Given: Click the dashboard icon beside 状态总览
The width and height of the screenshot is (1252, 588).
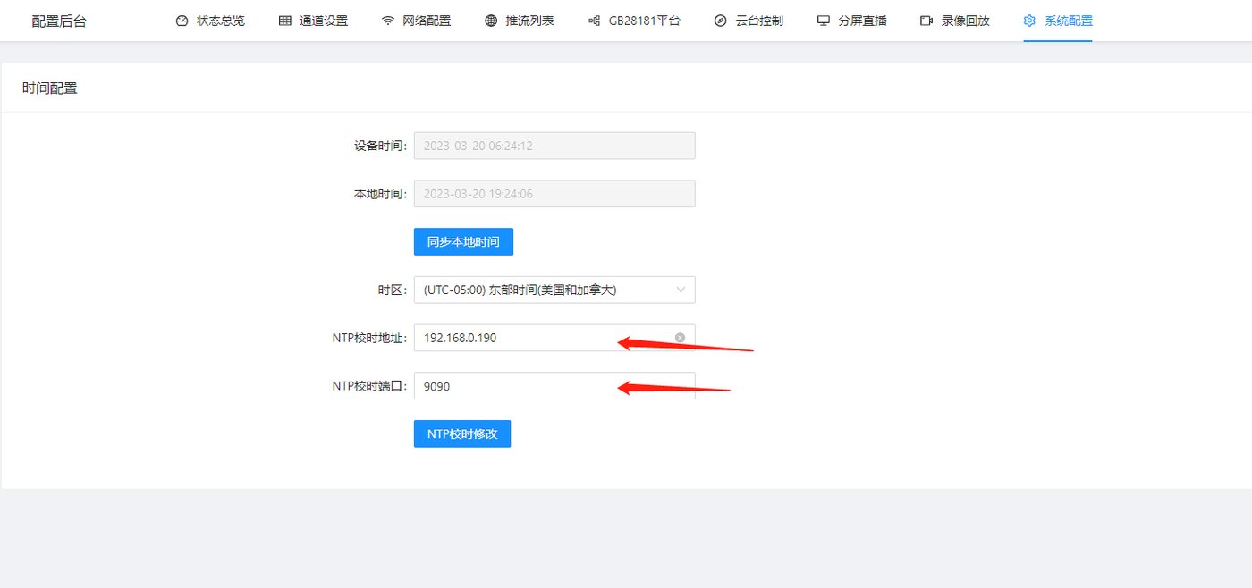Looking at the screenshot, I should click(182, 21).
